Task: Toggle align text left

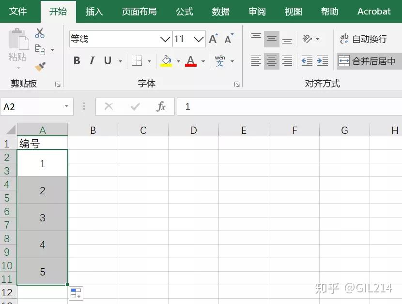Action: coord(256,61)
